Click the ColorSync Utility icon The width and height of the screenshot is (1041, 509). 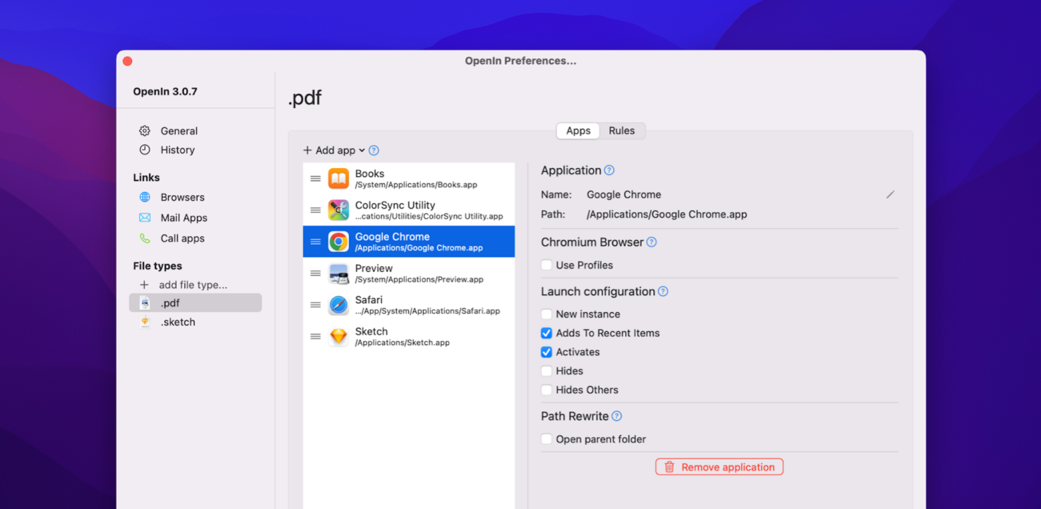click(338, 210)
